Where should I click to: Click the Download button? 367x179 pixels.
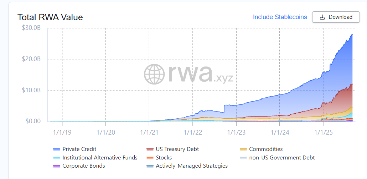click(x=336, y=17)
